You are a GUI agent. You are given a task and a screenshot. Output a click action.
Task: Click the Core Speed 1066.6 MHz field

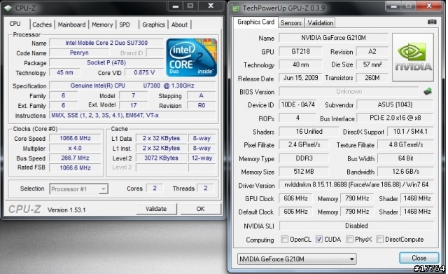pos(75,139)
